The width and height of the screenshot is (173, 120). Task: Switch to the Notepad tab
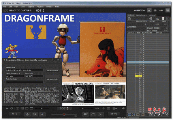(152, 15)
